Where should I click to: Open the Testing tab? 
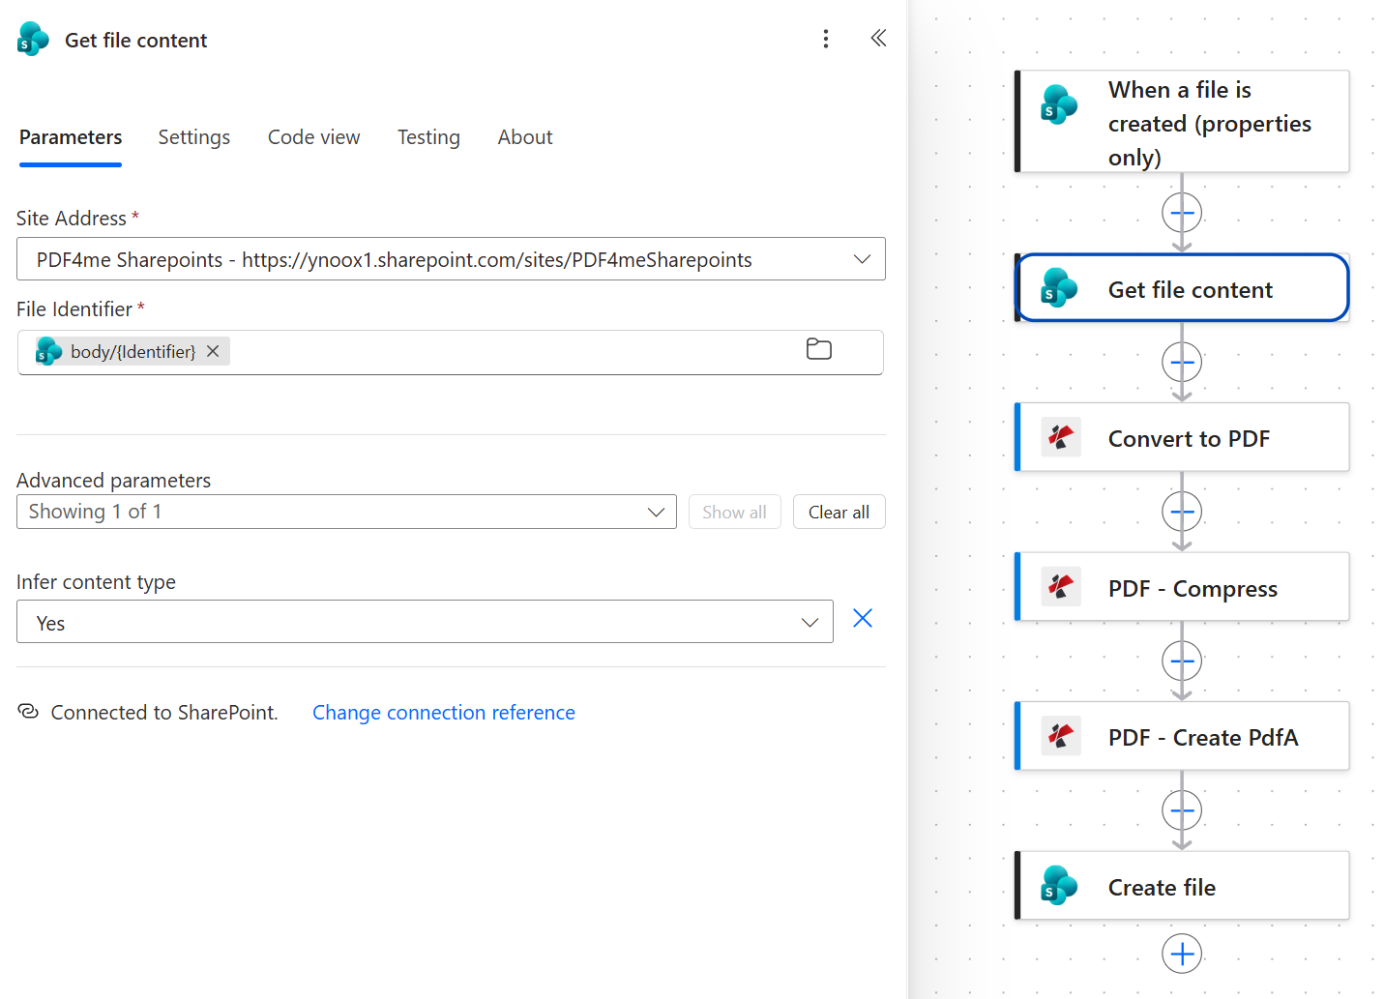click(428, 137)
